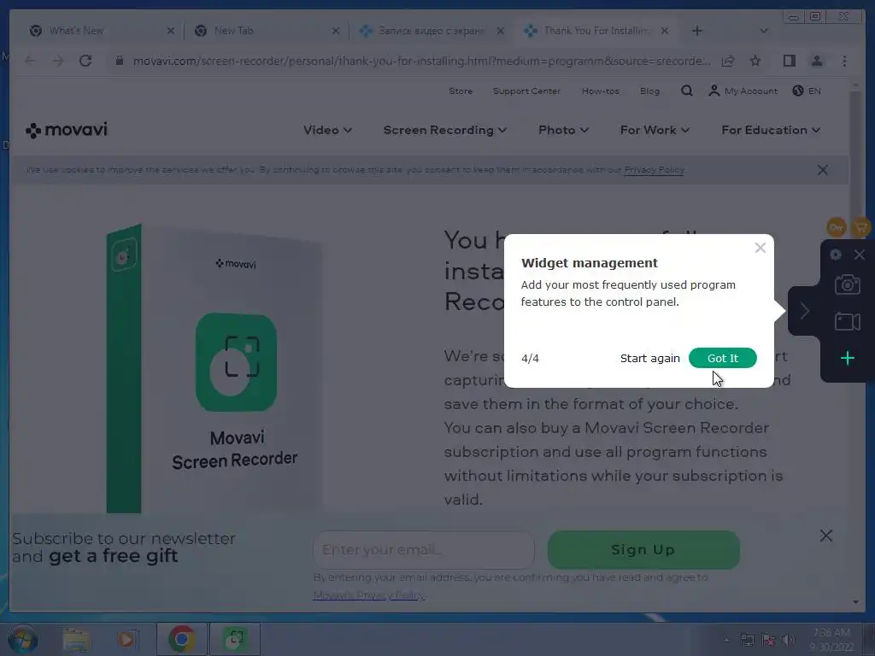Expand the Screen Recording dropdown menu

[444, 130]
